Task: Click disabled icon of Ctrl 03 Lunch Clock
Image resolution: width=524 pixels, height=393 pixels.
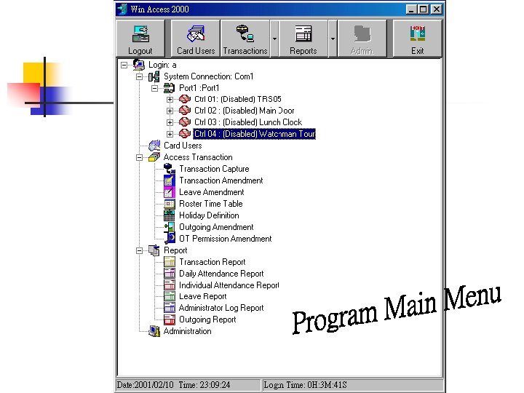Action: pyautogui.click(x=184, y=122)
